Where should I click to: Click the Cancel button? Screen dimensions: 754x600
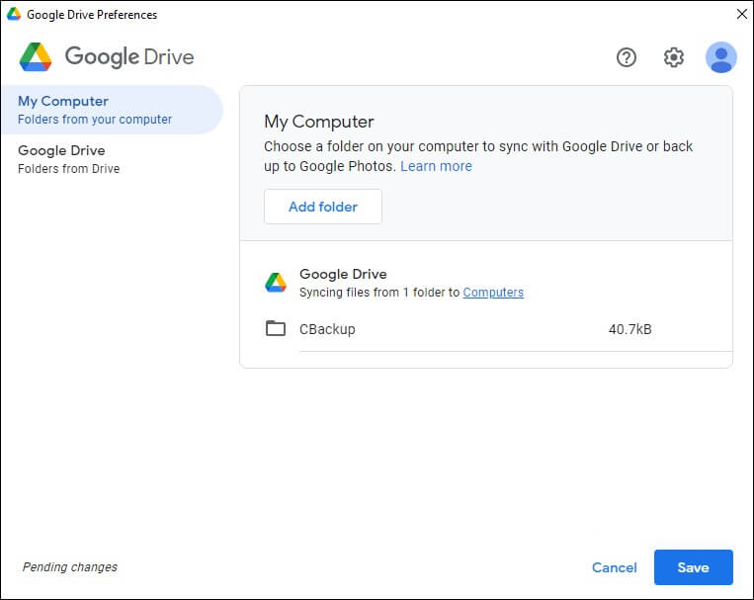pyautogui.click(x=614, y=567)
